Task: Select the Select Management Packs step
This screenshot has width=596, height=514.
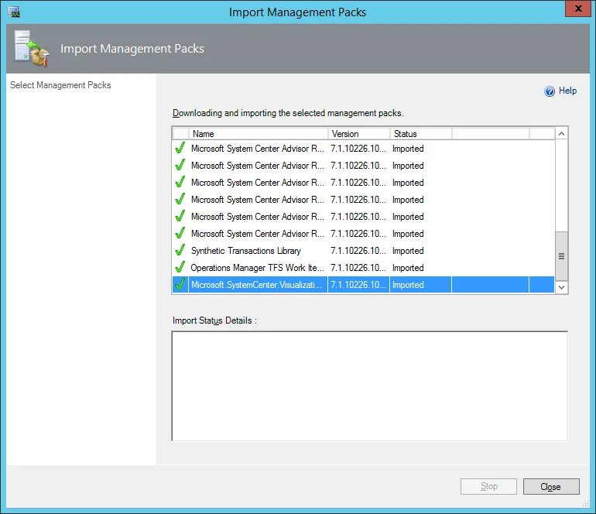Action: click(60, 85)
